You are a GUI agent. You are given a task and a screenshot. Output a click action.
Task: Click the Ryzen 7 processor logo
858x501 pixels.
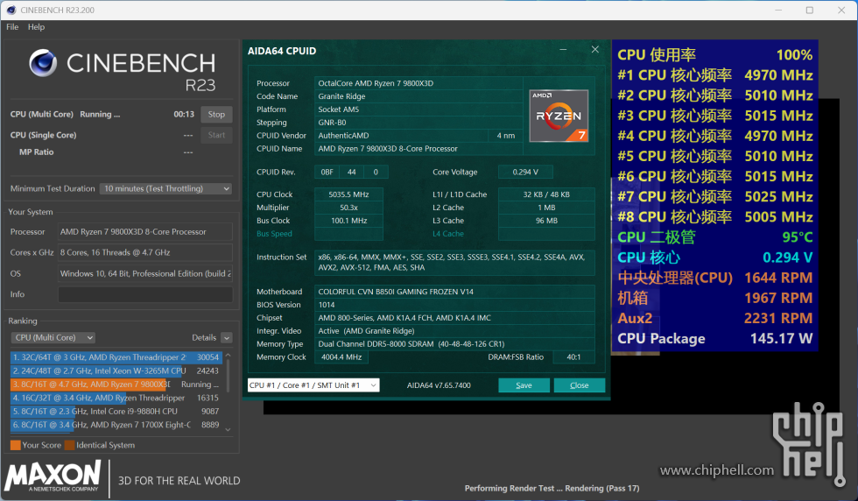click(559, 116)
